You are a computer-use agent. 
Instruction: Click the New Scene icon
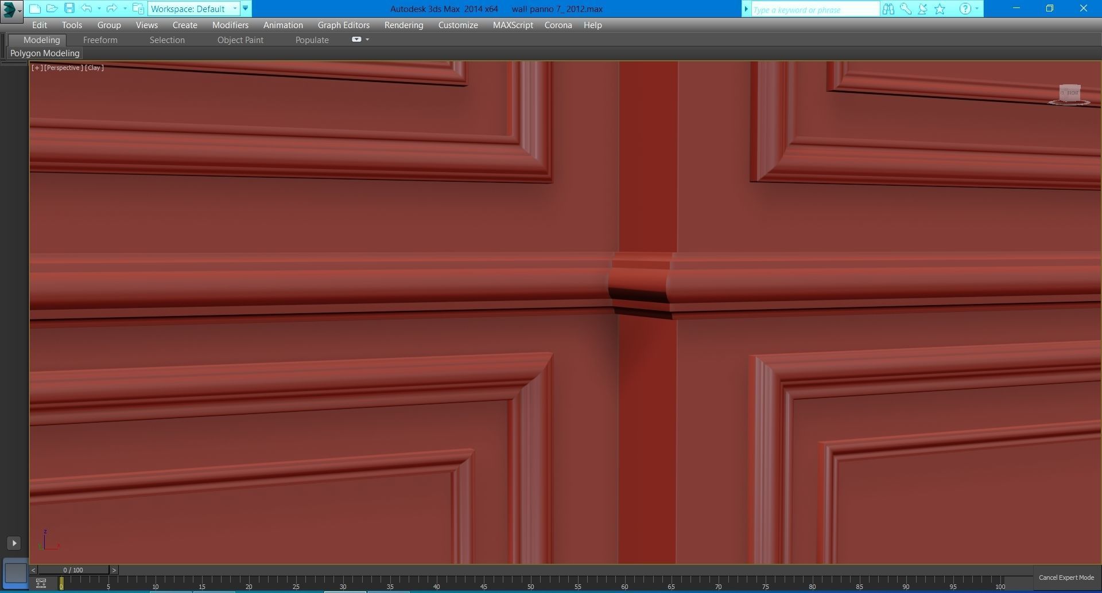[x=34, y=9]
